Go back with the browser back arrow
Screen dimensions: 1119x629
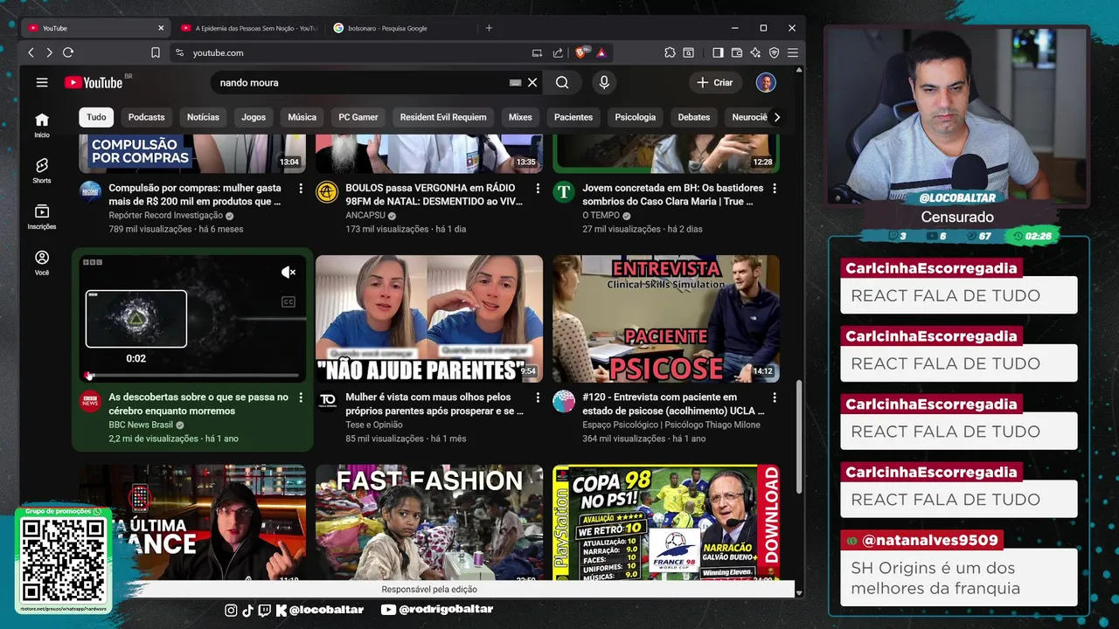click(31, 52)
